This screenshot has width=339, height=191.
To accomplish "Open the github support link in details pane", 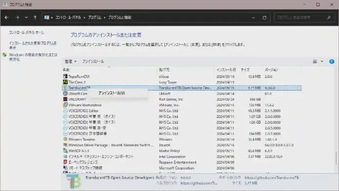I will 272,178.
